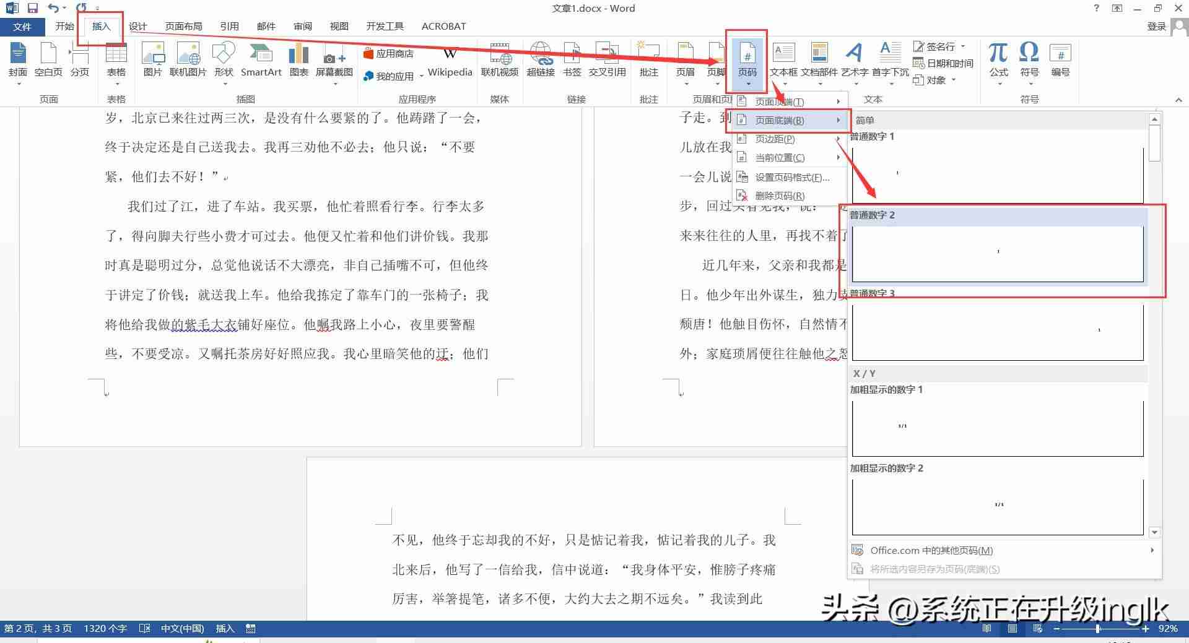Screen dimensions: 1189x643
Task: Click the 92% zoom level
Action: 1168,628
